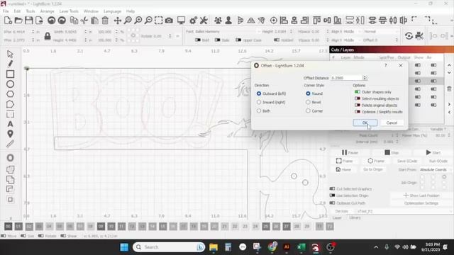Choose the Draw Lines pencil tool

point(10,64)
